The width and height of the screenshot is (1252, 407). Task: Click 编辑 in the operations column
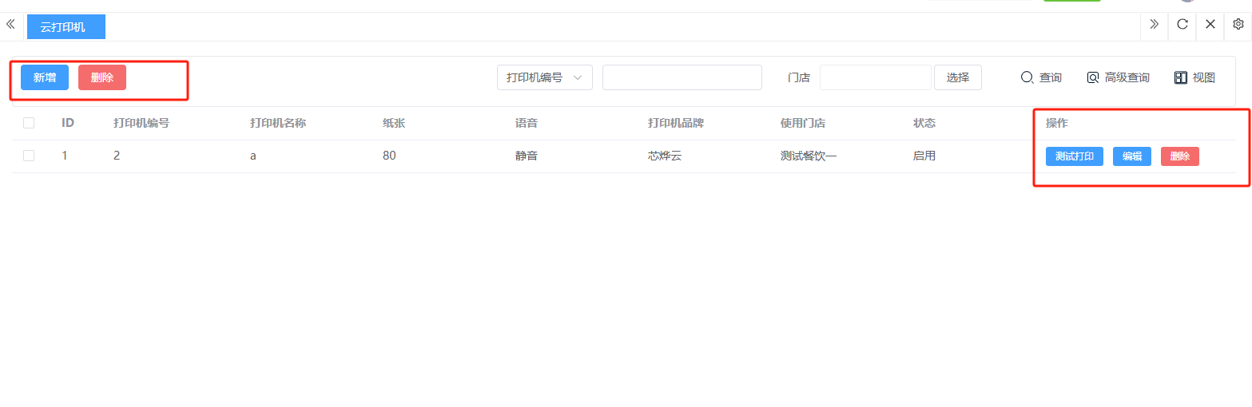tap(1131, 156)
